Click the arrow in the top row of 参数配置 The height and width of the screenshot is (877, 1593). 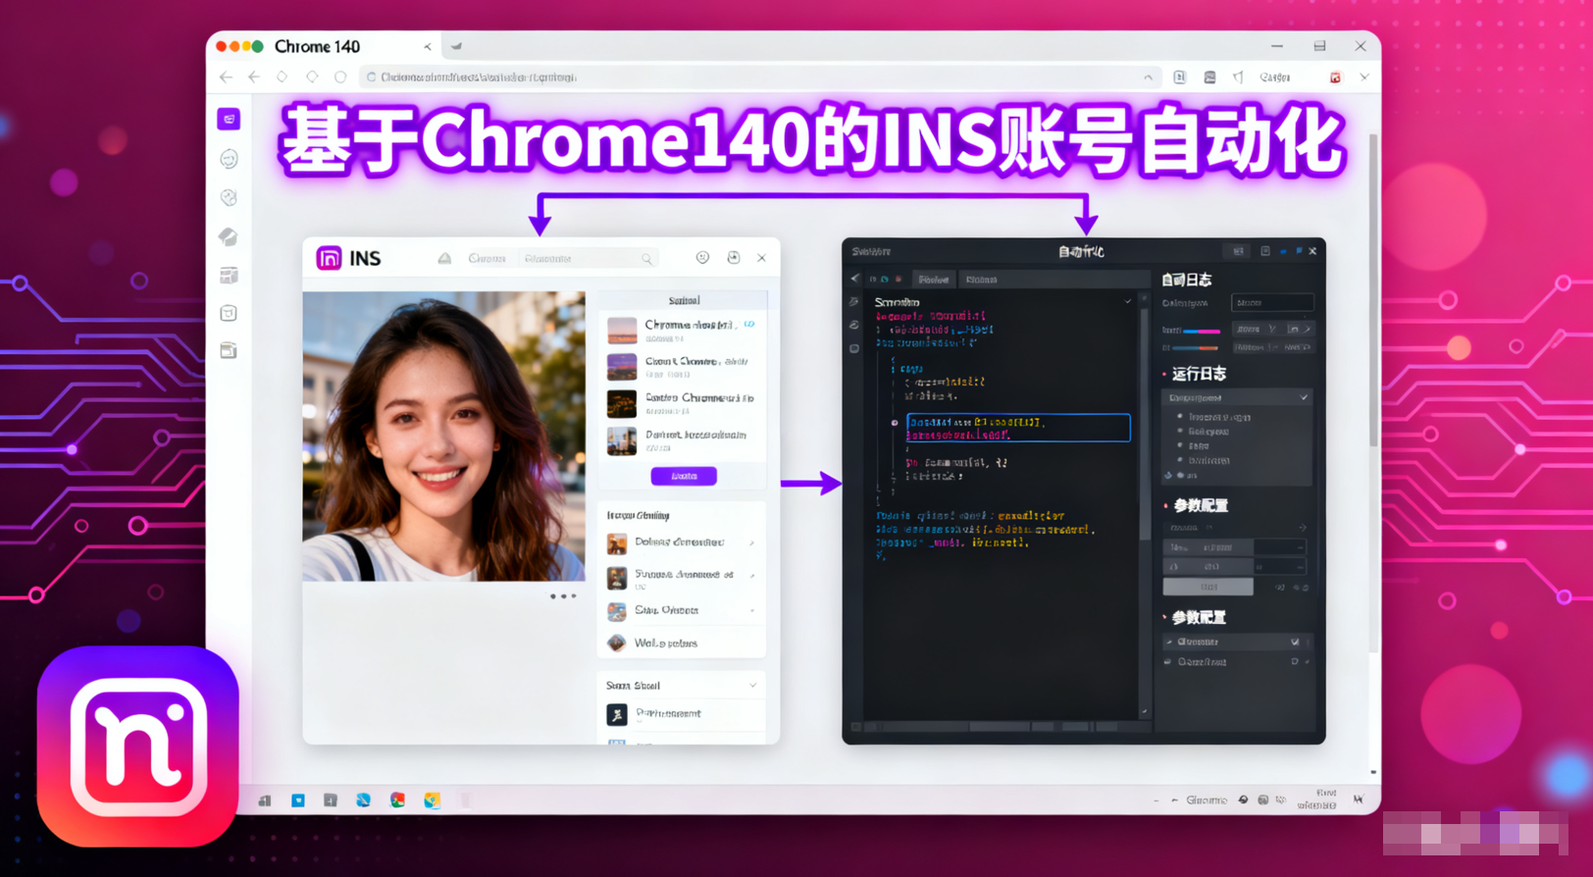[x=1303, y=528]
